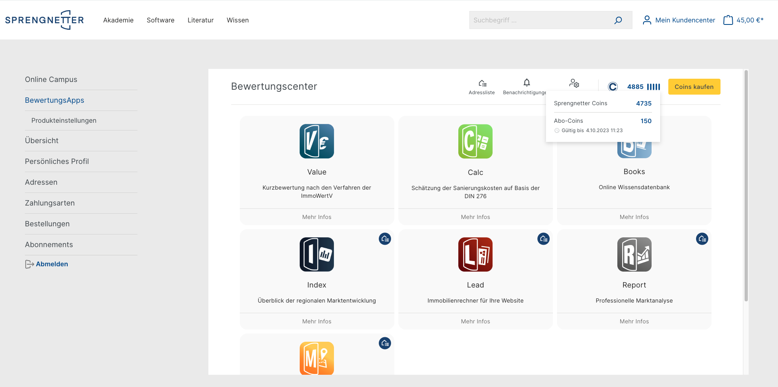Open the Lead app icon
The height and width of the screenshot is (387, 778).
tap(475, 254)
